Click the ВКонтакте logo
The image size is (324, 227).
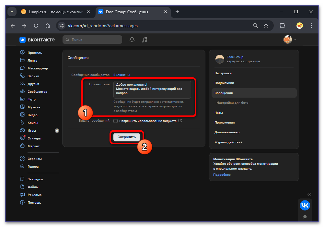click(37, 40)
